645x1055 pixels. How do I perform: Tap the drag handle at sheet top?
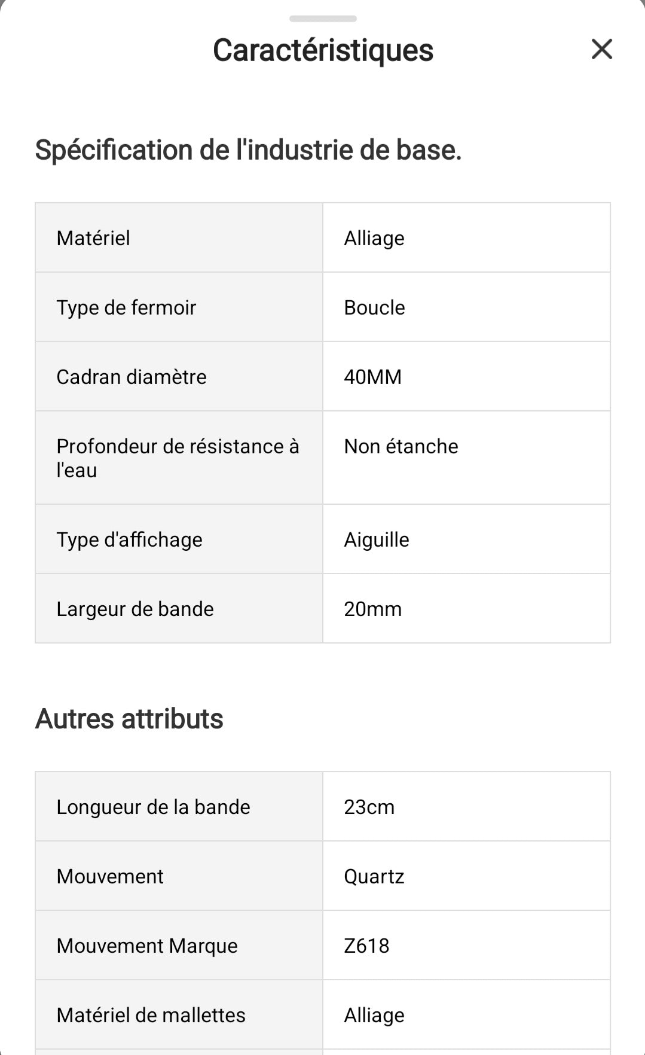coord(323,19)
